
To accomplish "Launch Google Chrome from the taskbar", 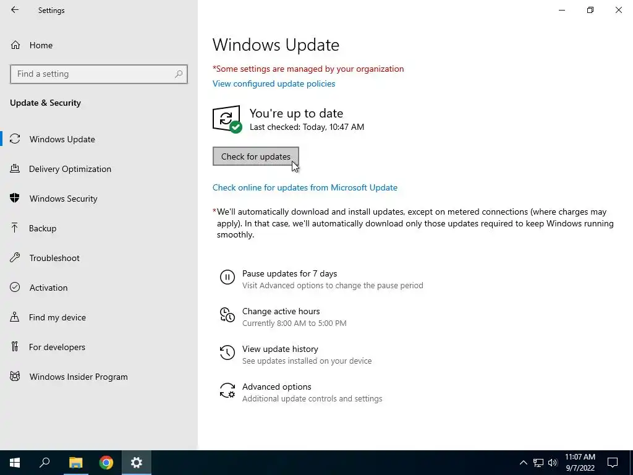I will tap(106, 463).
